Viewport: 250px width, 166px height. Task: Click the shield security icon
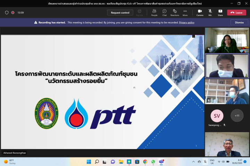pyautogui.click(x=7, y=12)
